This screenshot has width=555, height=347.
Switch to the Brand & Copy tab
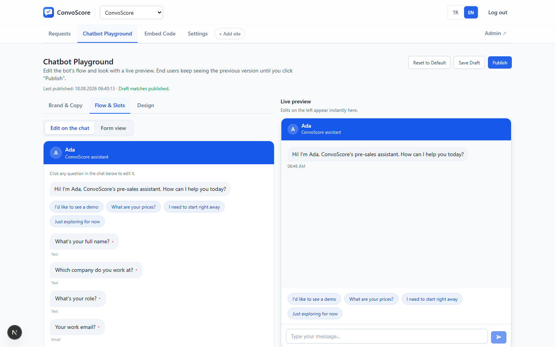tap(66, 105)
